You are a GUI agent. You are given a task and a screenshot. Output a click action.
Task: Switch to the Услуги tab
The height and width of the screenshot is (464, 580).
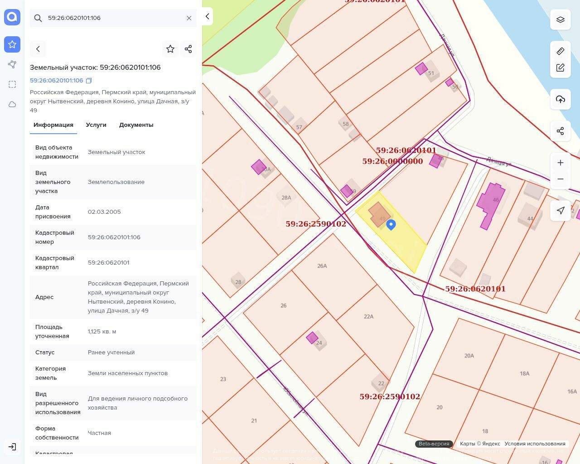pos(96,125)
